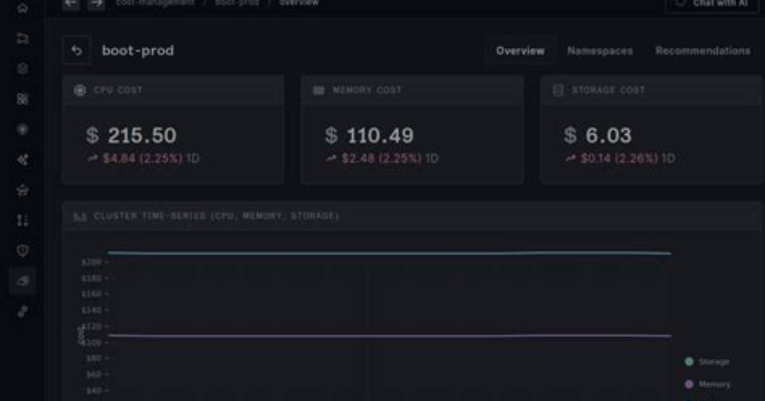This screenshot has width=765, height=401.
Task: Click the purple line in the time-series chart
Action: pos(390,336)
